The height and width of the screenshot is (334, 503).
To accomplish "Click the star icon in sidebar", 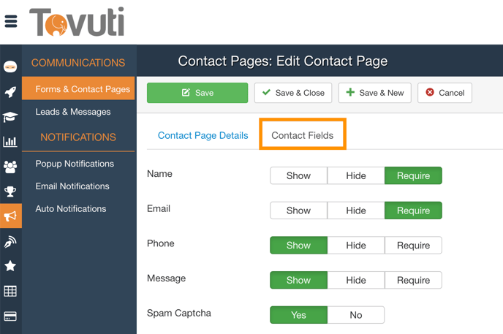I will [10, 266].
